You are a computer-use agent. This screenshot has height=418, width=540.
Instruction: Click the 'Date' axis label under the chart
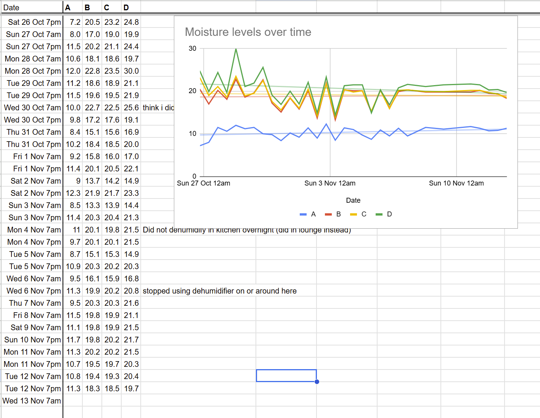(353, 200)
